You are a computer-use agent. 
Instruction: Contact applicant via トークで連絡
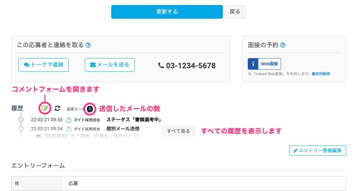click(x=43, y=65)
